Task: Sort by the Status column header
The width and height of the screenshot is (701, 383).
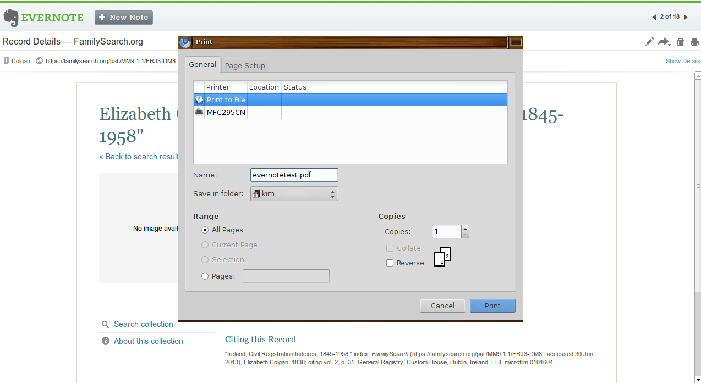Action: 394,87
